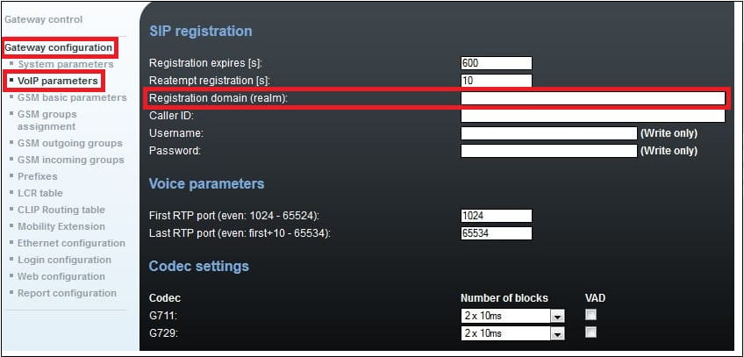Click Username input field

[548, 133]
